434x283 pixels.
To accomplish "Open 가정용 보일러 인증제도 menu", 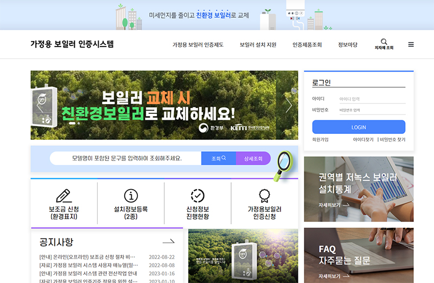I will pyautogui.click(x=197, y=44).
